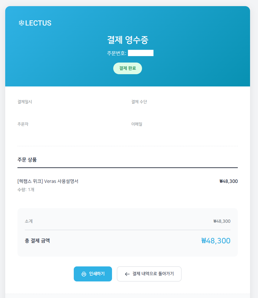Click the 소계 subtotal label

click(29, 221)
